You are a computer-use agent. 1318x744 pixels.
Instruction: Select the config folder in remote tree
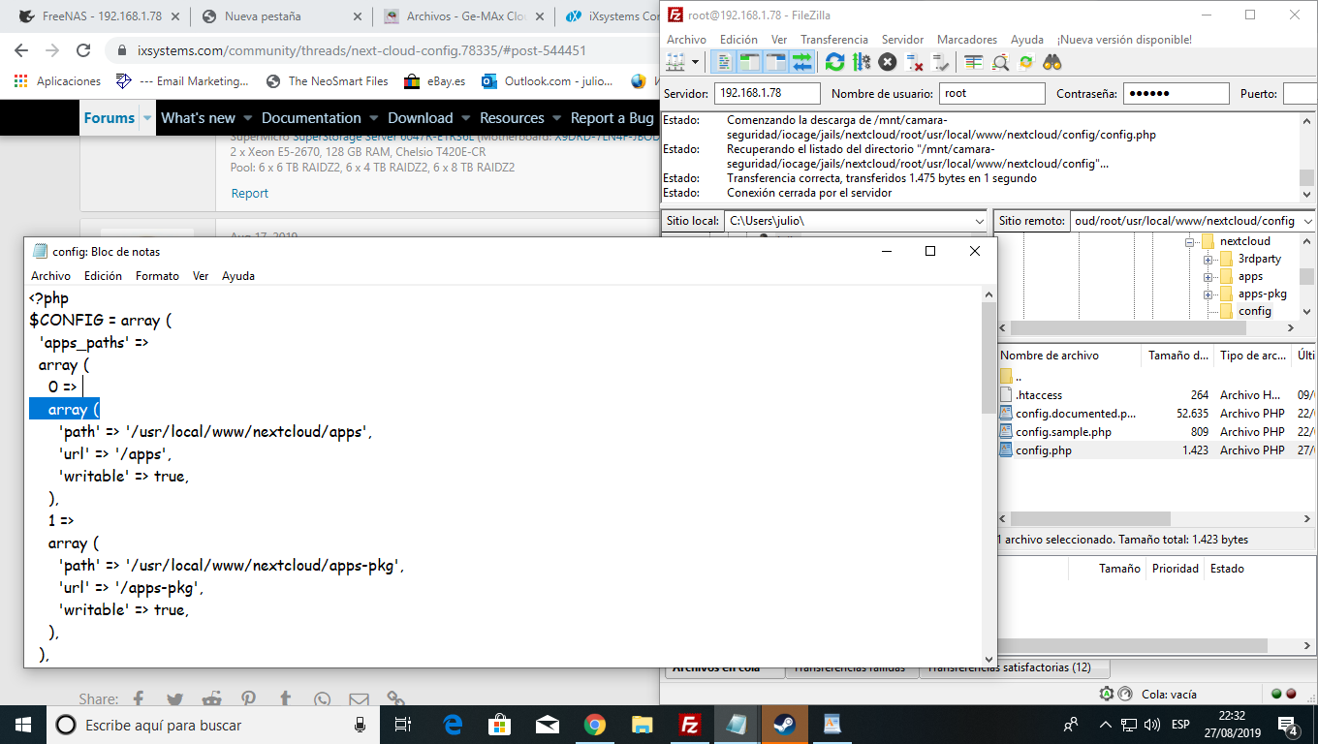coord(1254,311)
